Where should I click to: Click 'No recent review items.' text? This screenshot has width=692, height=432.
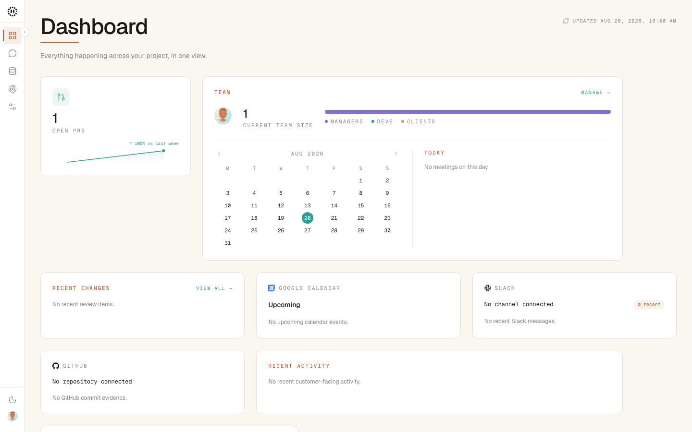click(83, 304)
